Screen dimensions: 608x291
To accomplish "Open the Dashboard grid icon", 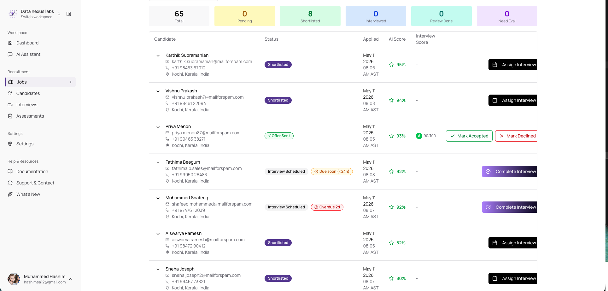I will coord(10,43).
